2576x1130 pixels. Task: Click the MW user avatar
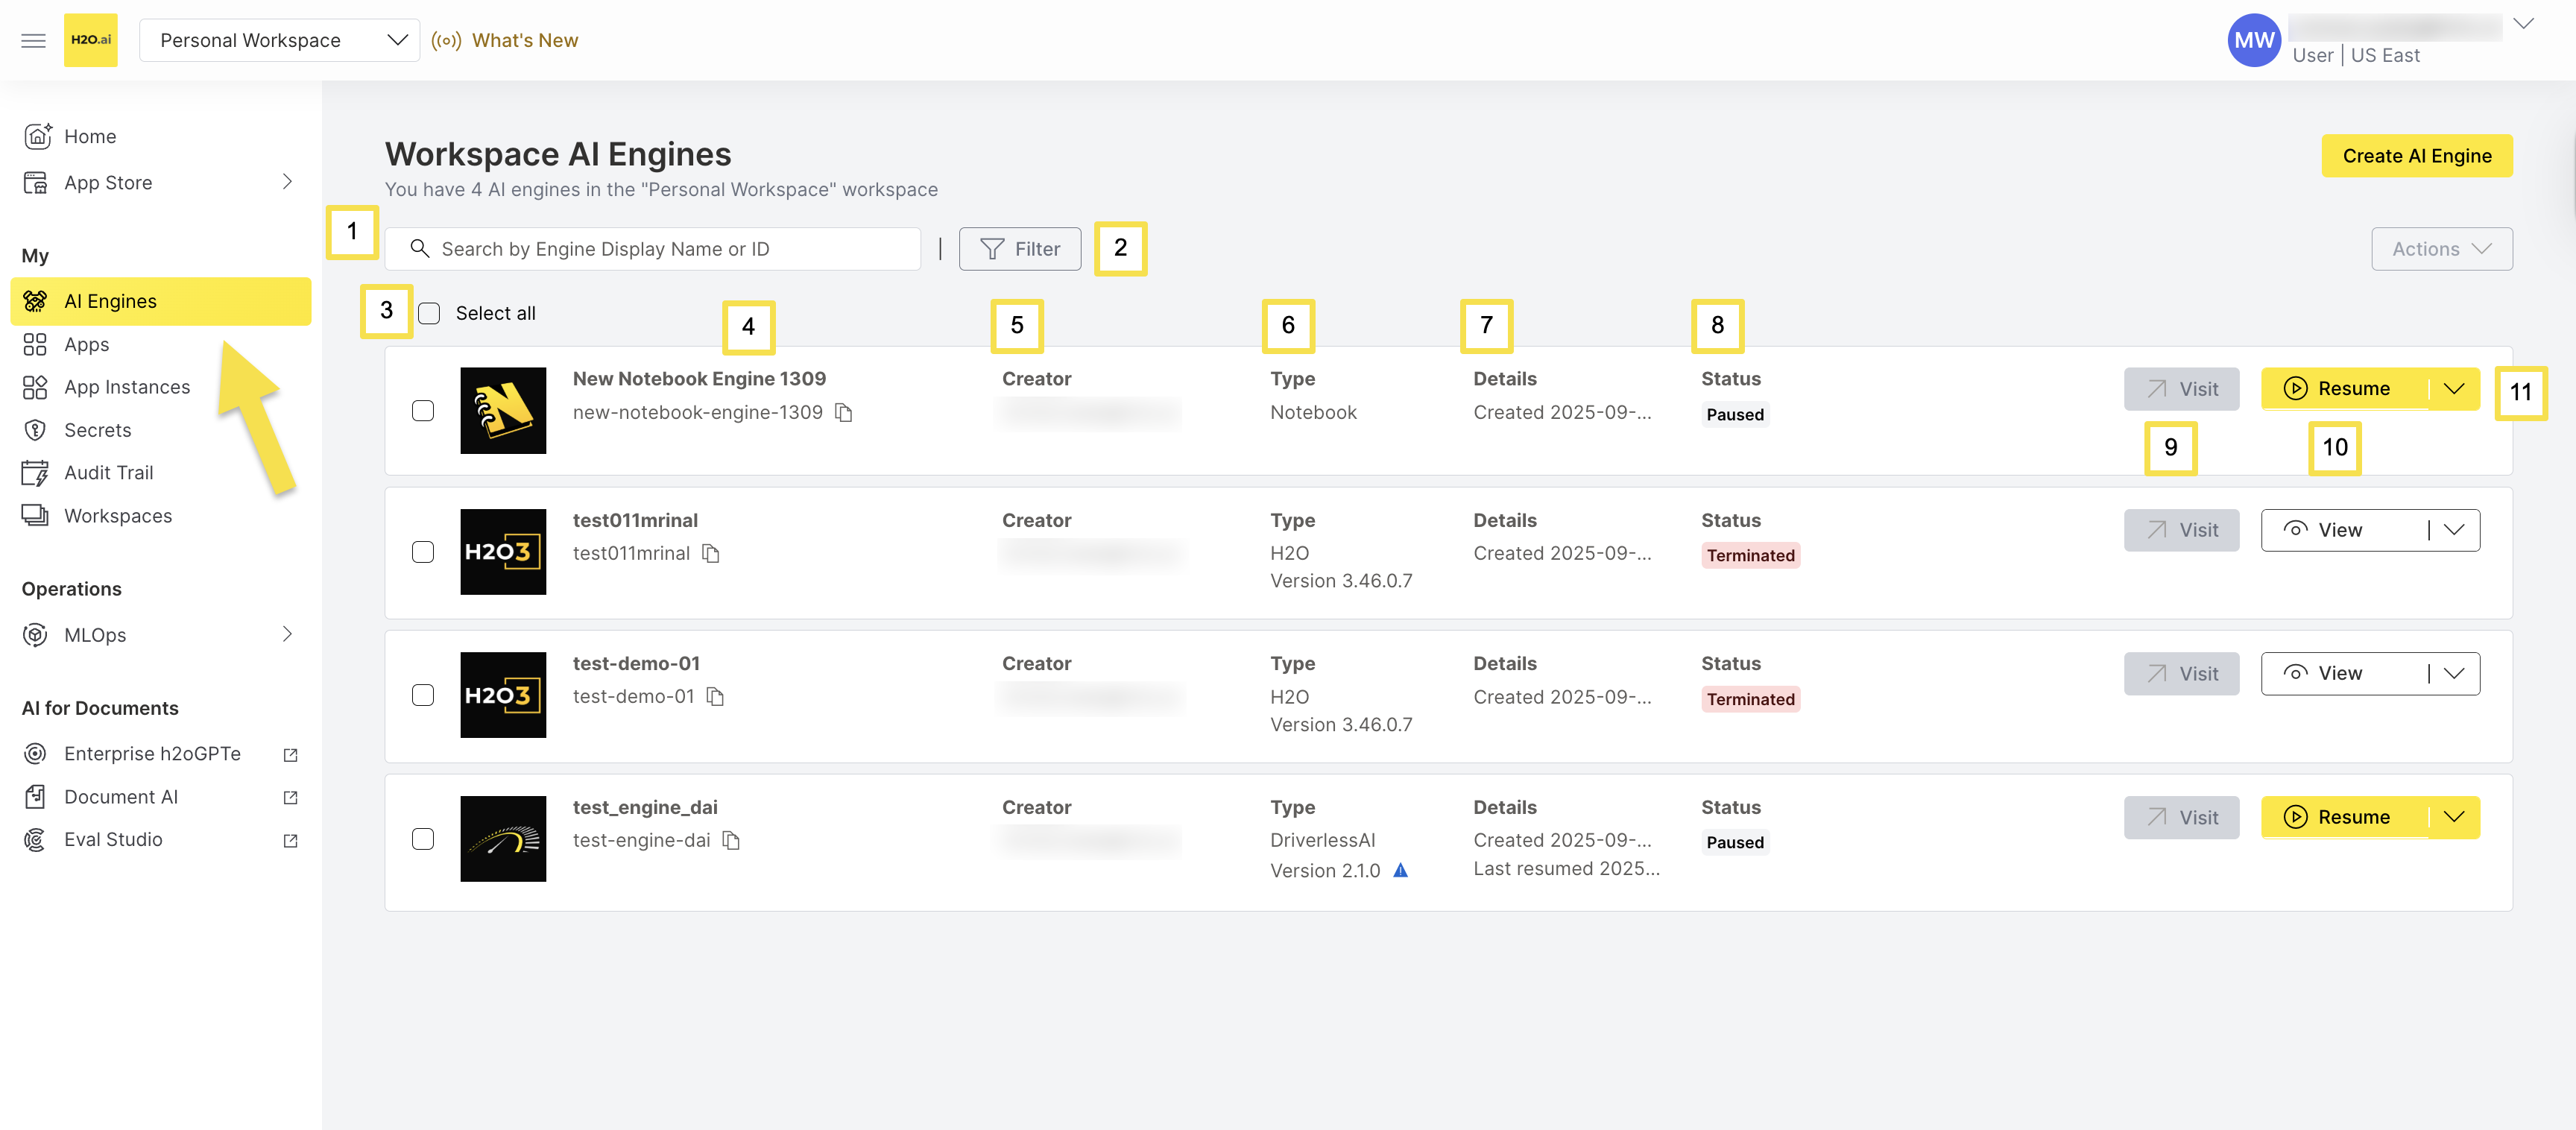pos(2253,40)
